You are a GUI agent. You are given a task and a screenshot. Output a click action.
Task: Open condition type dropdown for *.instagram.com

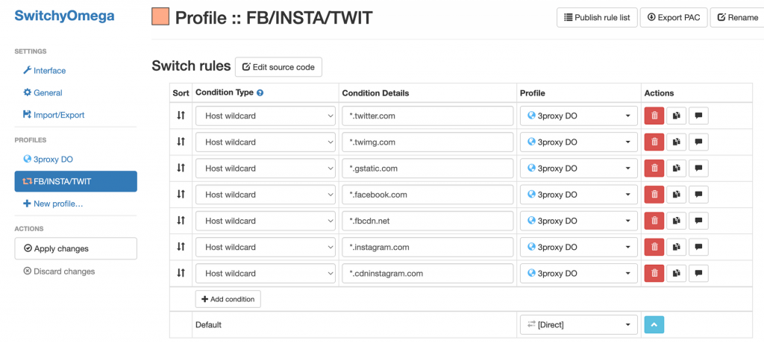(x=266, y=248)
